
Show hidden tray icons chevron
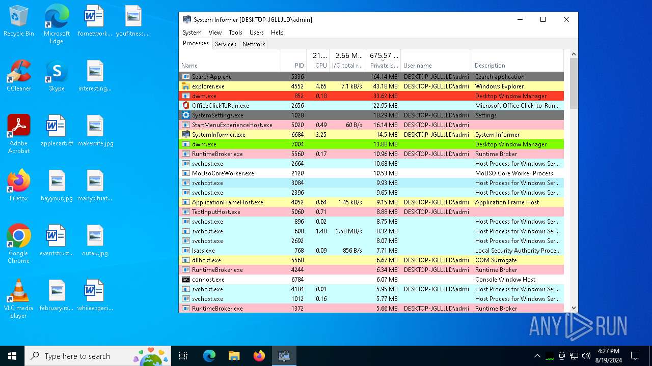pos(537,356)
